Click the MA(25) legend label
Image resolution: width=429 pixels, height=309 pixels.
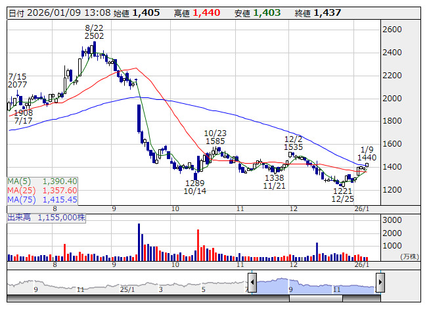tap(20, 190)
